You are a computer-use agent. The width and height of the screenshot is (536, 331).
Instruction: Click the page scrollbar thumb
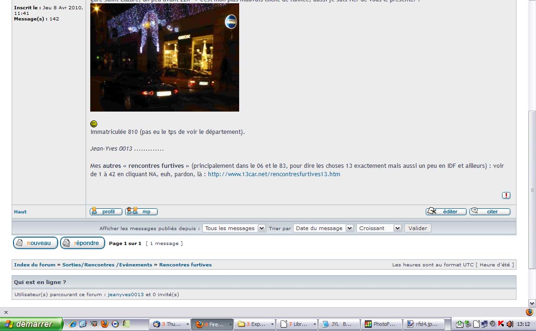pos(532,190)
